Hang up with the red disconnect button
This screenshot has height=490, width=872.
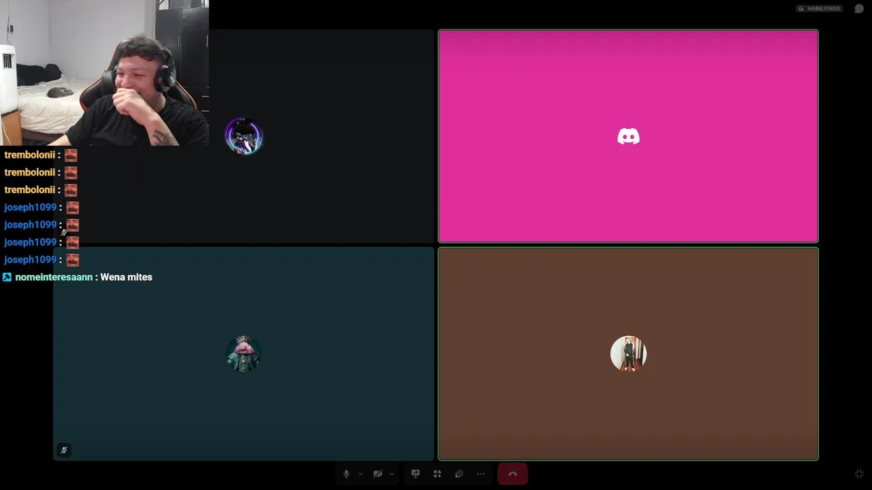click(512, 474)
